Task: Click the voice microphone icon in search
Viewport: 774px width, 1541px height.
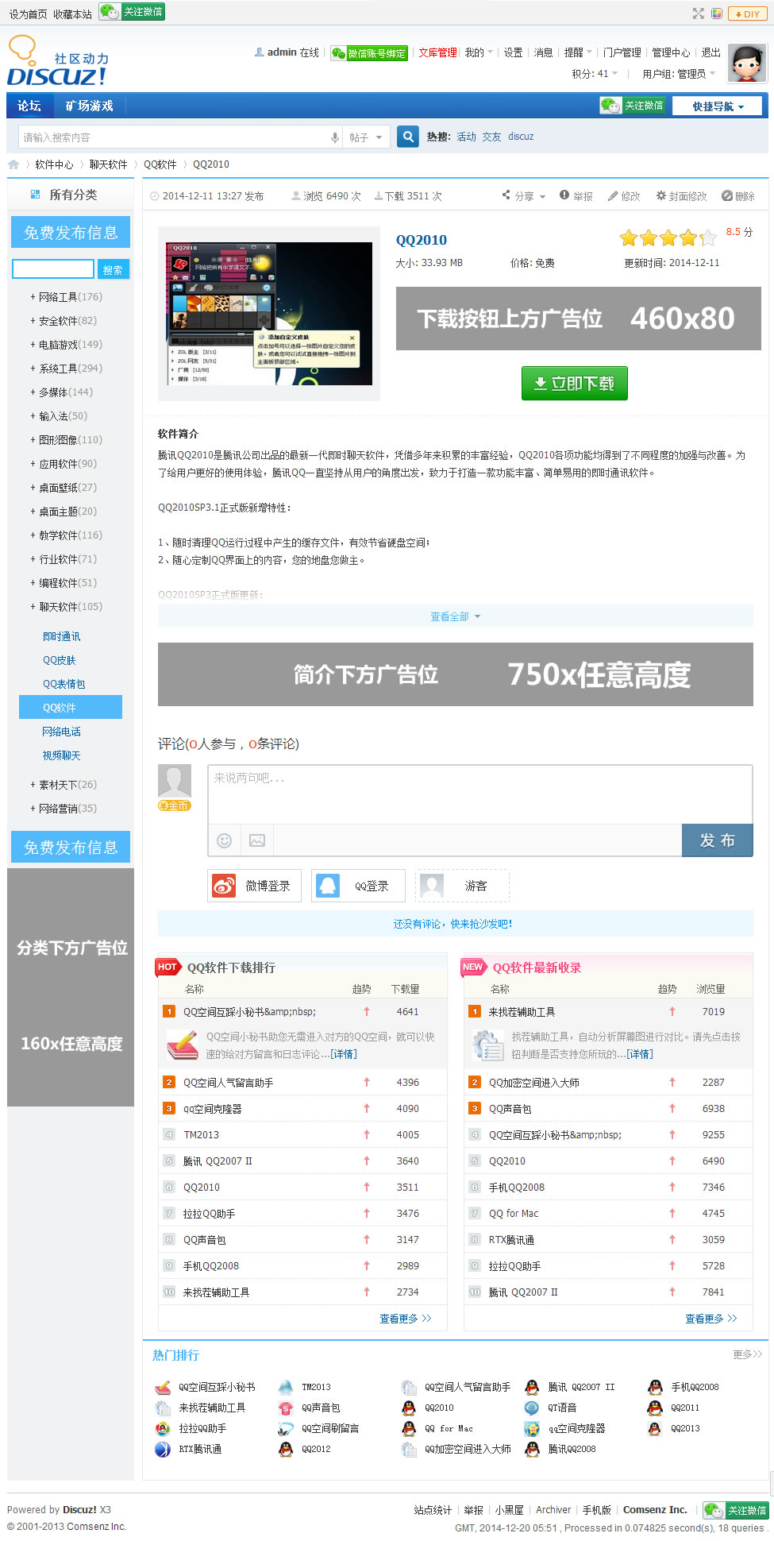Action: tap(335, 137)
